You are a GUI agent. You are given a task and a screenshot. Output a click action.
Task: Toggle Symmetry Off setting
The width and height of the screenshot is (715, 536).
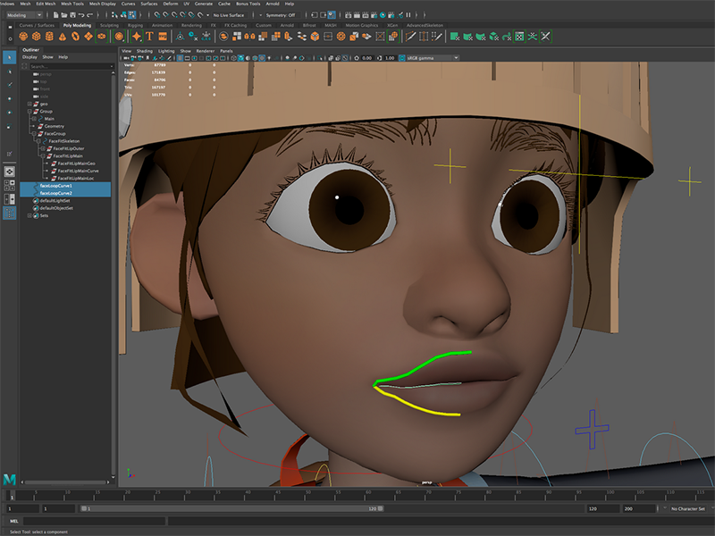279,15
